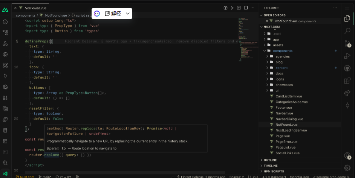This screenshot has width=355, height=178.
Task: Open Source Control icon with badge 5
Action: [x=347, y=43]
